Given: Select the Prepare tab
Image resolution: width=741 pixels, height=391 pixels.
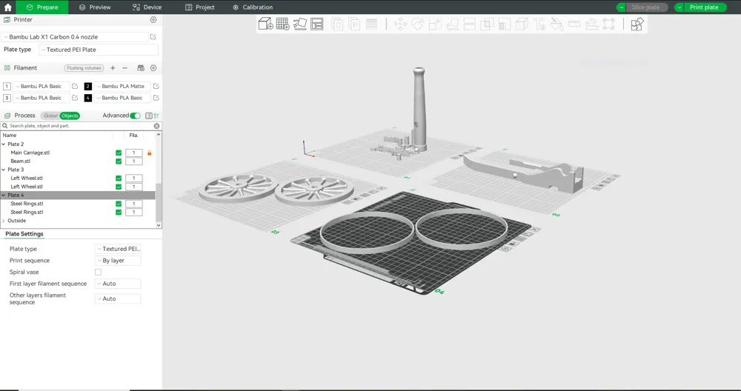Looking at the screenshot, I should click(42, 7).
